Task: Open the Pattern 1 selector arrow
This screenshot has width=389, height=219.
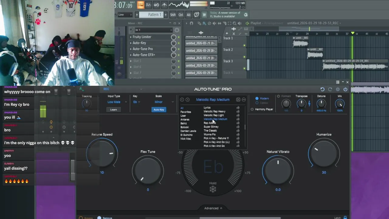Action: point(137,15)
